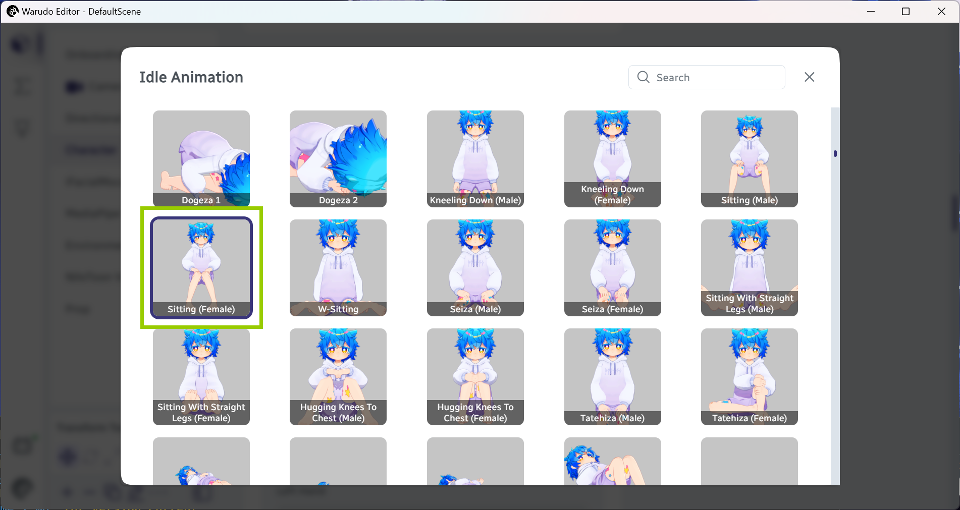Image resolution: width=960 pixels, height=510 pixels.
Task: Click the Search field in Idle Animation
Action: click(x=707, y=77)
